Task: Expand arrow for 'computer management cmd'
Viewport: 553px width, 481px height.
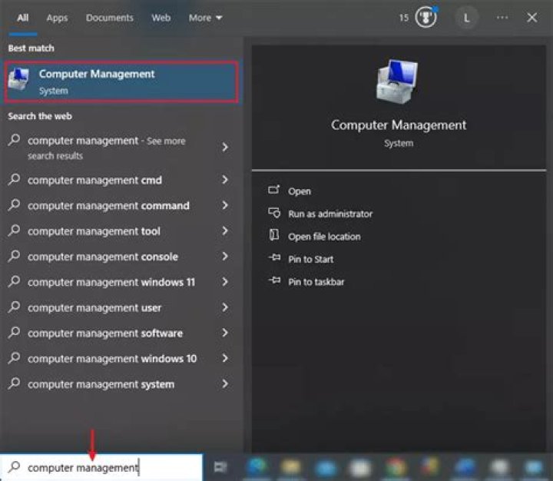Action: [x=225, y=180]
